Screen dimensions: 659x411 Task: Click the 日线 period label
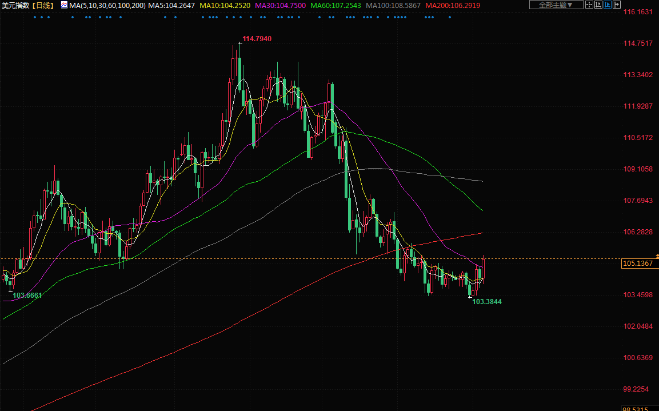[43, 5]
